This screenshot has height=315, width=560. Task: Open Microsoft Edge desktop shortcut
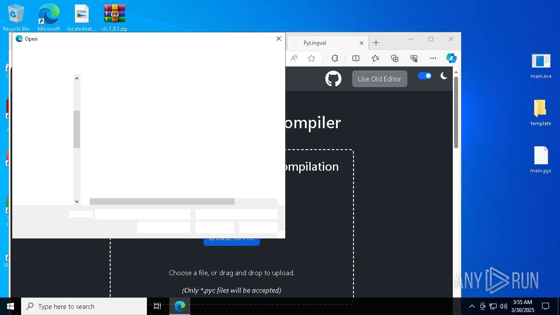pyautogui.click(x=49, y=18)
